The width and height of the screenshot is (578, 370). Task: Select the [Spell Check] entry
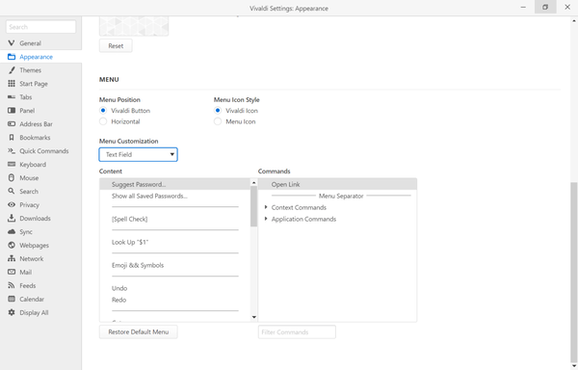click(x=175, y=219)
